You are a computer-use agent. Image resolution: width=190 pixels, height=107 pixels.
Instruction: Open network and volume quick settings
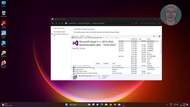pyautogui.click(x=176, y=105)
